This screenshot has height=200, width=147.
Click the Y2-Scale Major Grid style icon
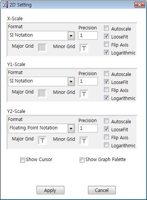[x=42, y=140]
